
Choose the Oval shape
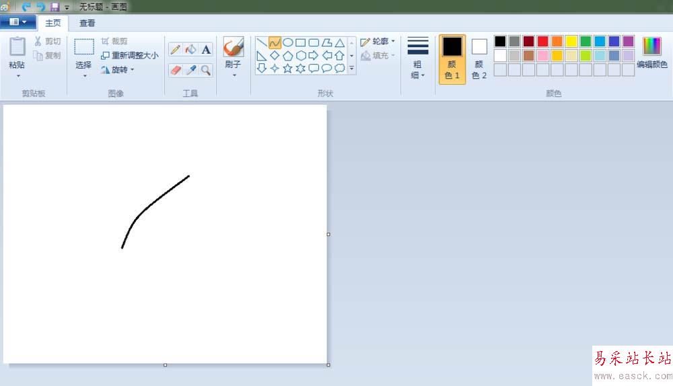coord(288,42)
